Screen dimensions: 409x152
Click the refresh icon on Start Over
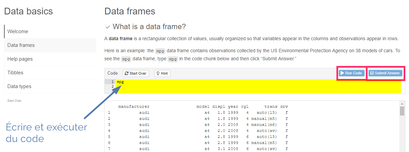(127, 73)
